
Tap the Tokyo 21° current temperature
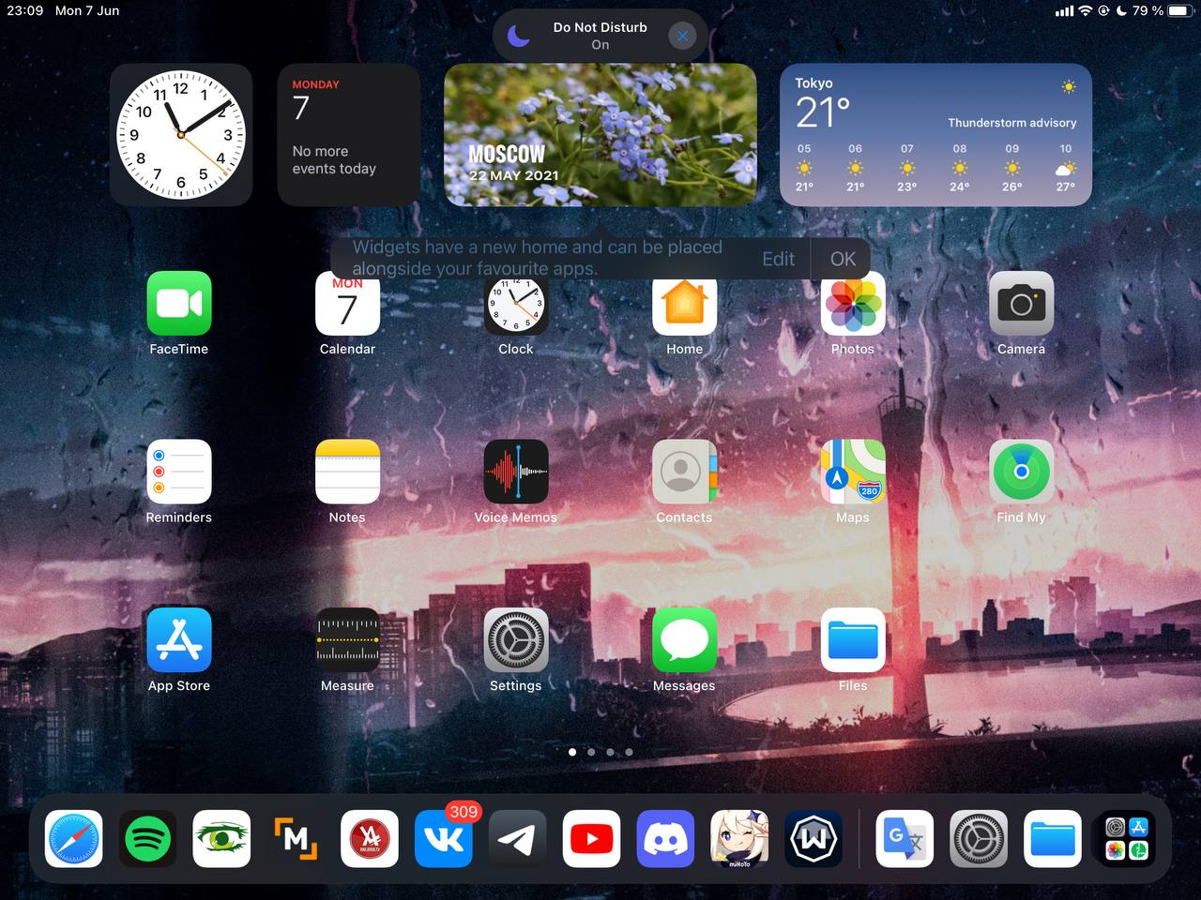(x=823, y=112)
